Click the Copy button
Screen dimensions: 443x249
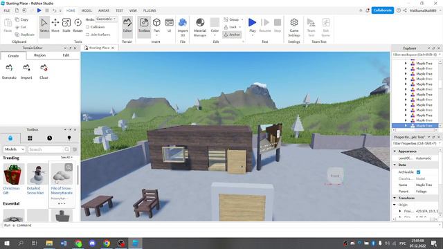(x=22, y=19)
